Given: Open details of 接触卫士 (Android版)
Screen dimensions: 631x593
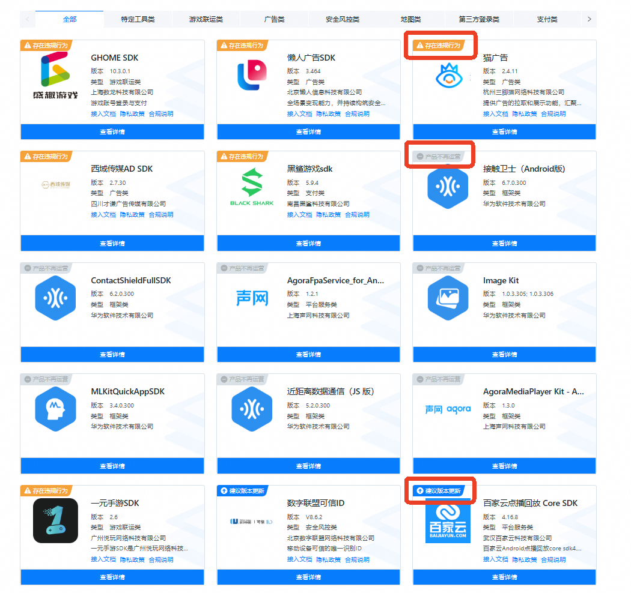Looking at the screenshot, I should [504, 243].
